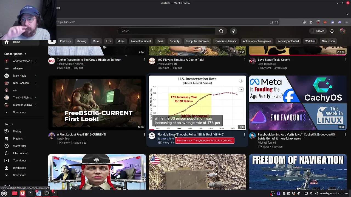Open the Firefox hamburger application menu
This screenshot has width=351, height=197.
(x=347, y=22)
